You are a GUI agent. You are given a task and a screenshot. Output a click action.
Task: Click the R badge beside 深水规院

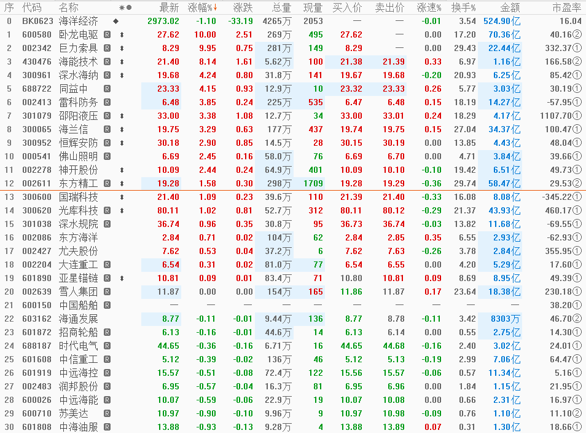pos(107,224)
